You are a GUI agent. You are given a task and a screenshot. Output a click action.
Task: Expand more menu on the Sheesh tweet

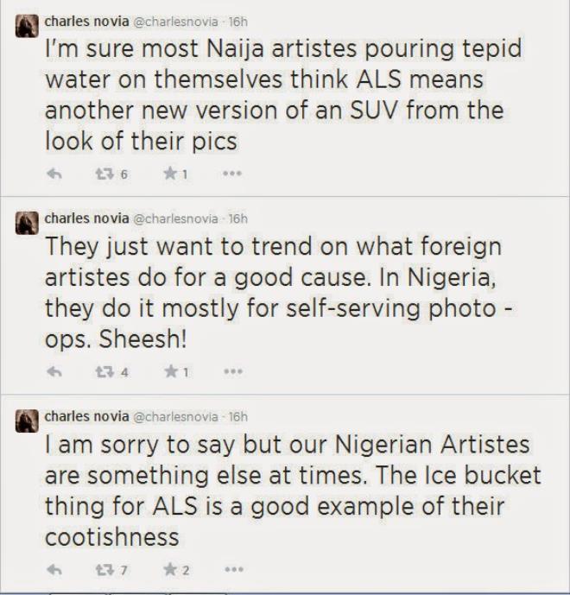click(231, 371)
